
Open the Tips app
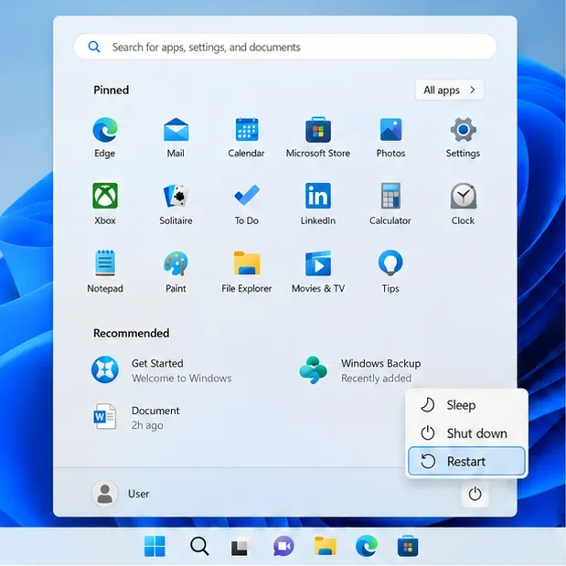pyautogui.click(x=390, y=272)
